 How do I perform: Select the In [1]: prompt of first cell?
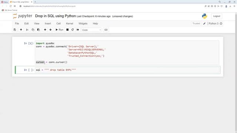pos(29,44)
